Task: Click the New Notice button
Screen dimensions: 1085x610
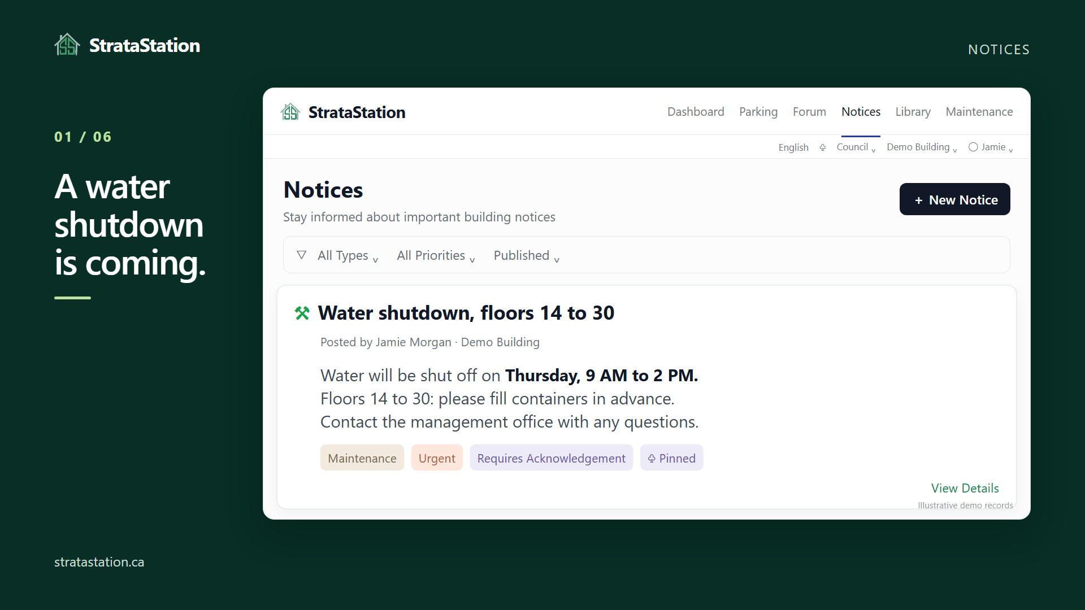Action: [x=955, y=199]
